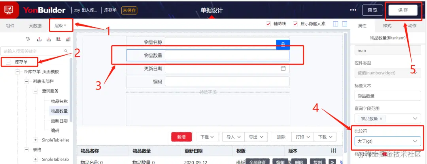427x164 pixels.
Task: Click the blue trash delete icon
Action: point(283,45)
